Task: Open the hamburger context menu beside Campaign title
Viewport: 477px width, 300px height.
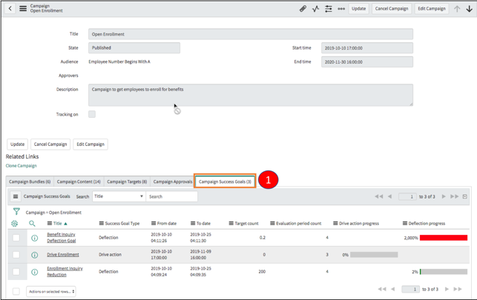Action: point(23,8)
